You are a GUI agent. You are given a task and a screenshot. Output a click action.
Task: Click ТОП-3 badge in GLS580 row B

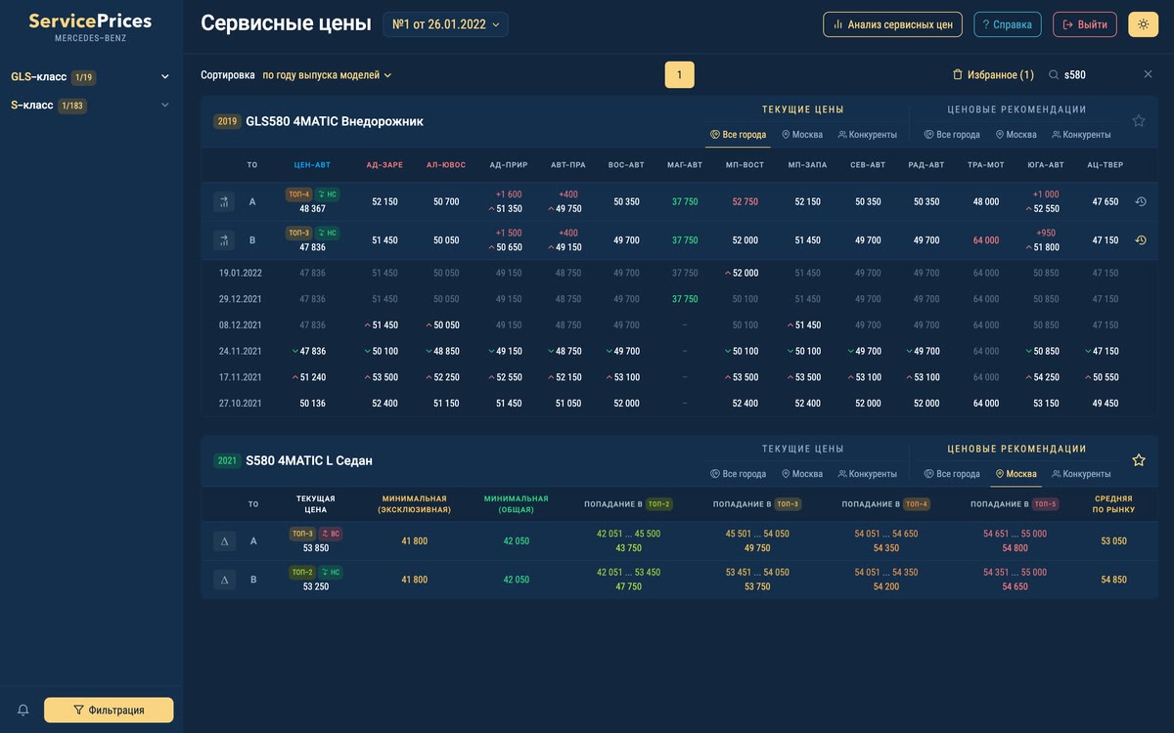tap(298, 233)
